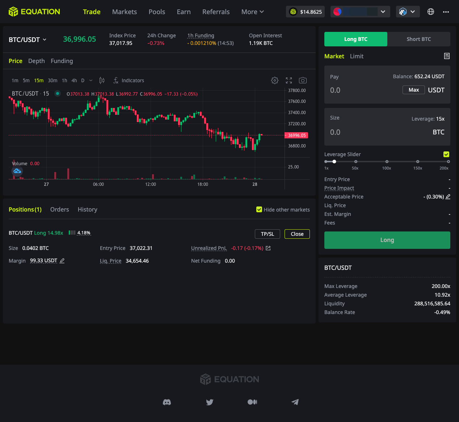Viewport: 459px width, 422px height.
Task: Switch to the Orders tab
Action: pyautogui.click(x=60, y=209)
